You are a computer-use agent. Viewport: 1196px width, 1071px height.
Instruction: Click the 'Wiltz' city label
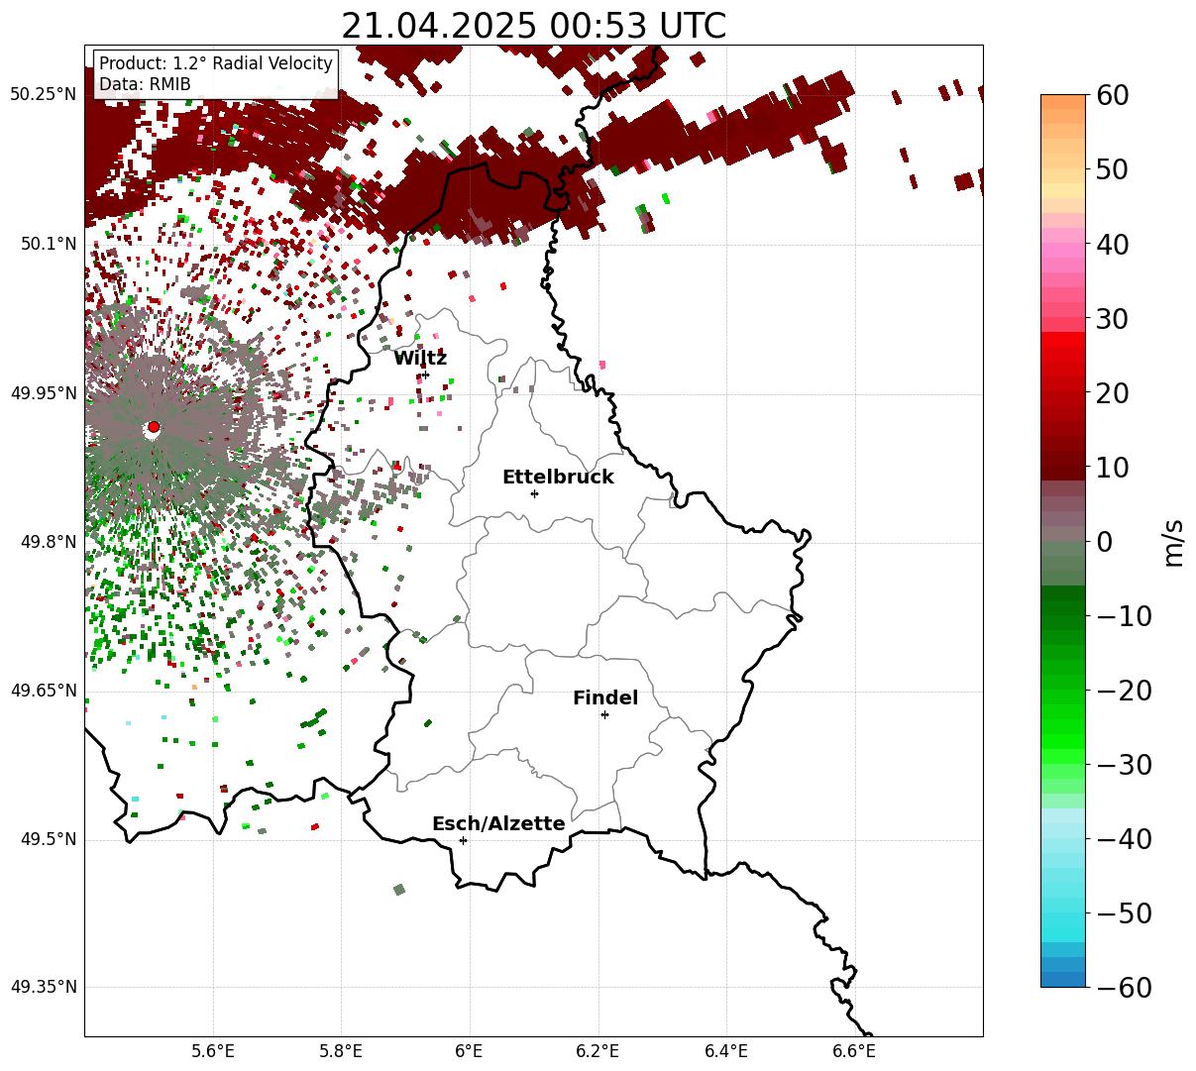pos(420,359)
